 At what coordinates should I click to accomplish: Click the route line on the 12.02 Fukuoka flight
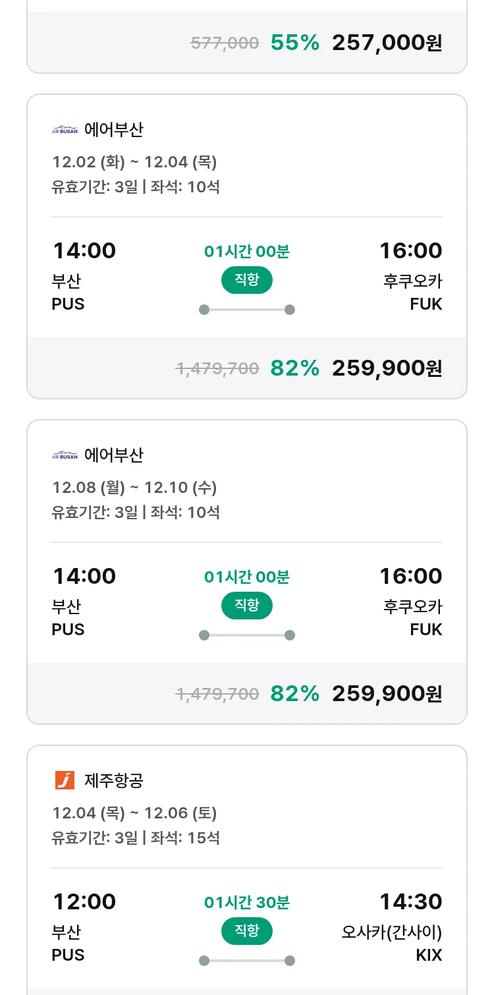247,310
